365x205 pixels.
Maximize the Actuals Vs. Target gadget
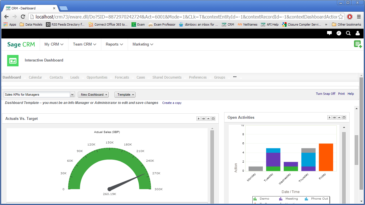[213, 119]
